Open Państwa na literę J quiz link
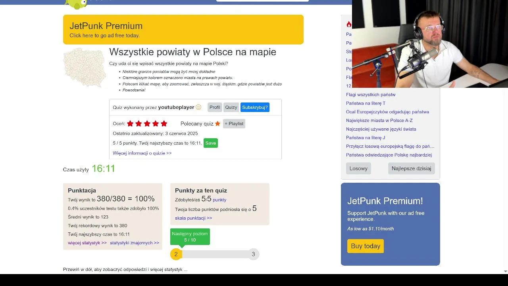The height and width of the screenshot is (286, 508). [x=366, y=138]
